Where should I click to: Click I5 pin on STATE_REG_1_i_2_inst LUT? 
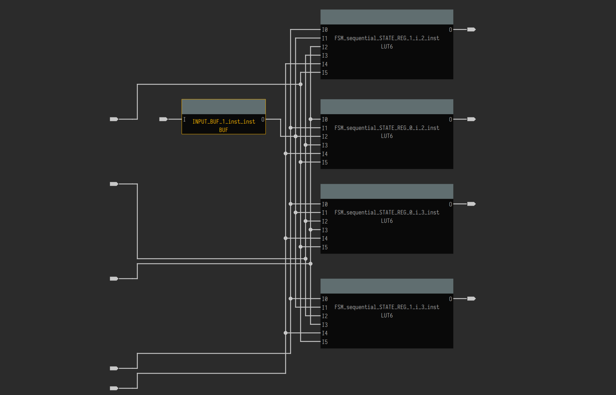coord(325,73)
